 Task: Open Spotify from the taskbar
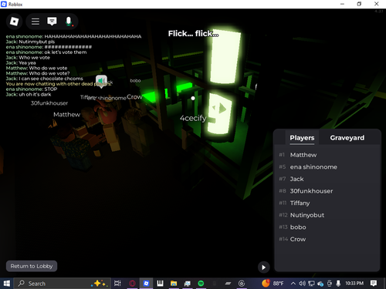pos(201,284)
